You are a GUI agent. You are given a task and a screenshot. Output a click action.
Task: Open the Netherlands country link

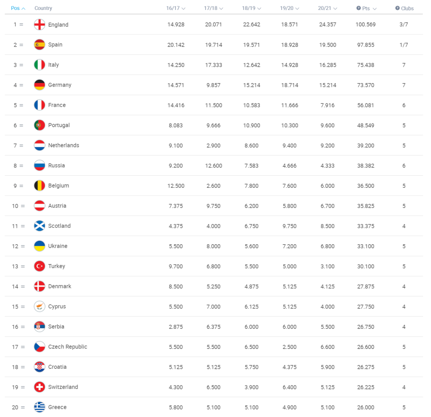pyautogui.click(x=63, y=145)
